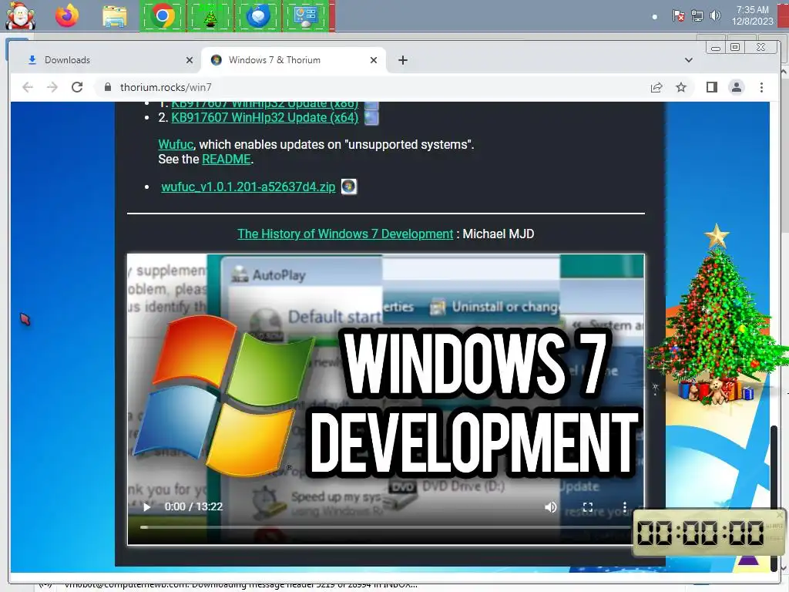Click the Christmas tree desktop gadget
Viewport: 789px width, 592px height.
[x=717, y=314]
